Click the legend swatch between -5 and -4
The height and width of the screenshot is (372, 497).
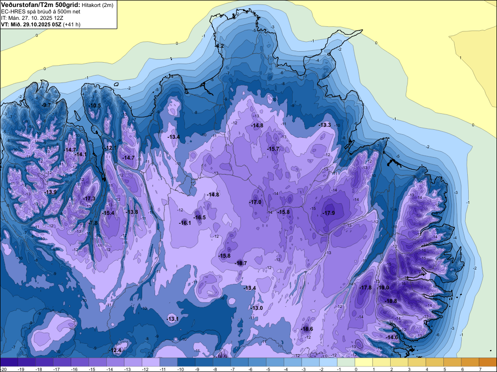(x=275, y=362)
